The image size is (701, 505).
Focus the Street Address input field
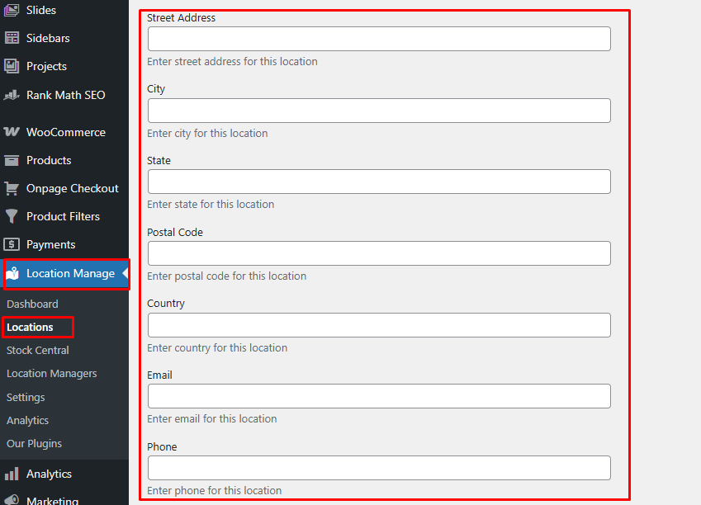tap(379, 39)
